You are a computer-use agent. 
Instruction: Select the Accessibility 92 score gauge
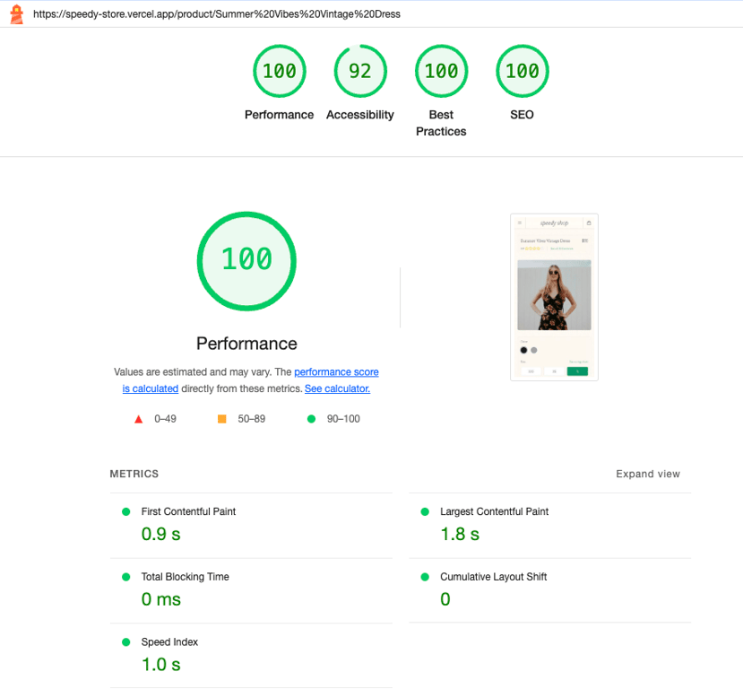pyautogui.click(x=360, y=71)
